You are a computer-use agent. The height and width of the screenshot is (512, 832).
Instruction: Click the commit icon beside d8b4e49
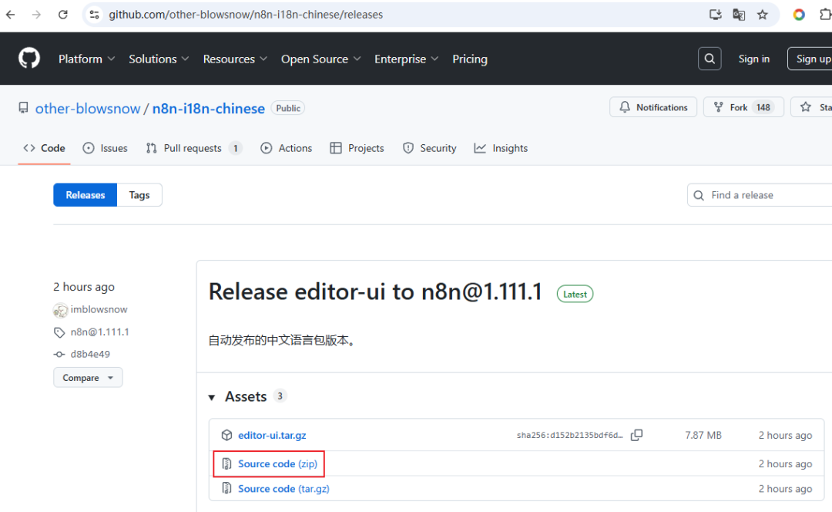59,354
